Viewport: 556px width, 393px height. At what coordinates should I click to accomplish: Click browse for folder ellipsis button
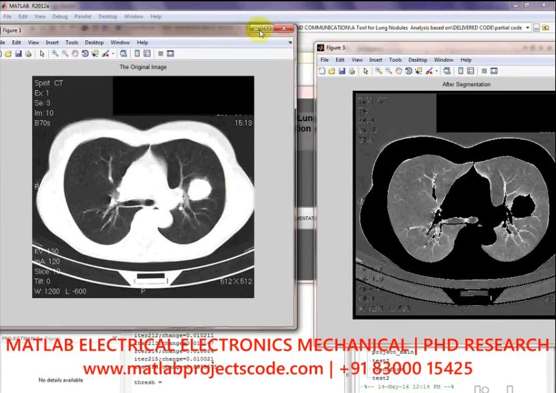tap(536, 28)
